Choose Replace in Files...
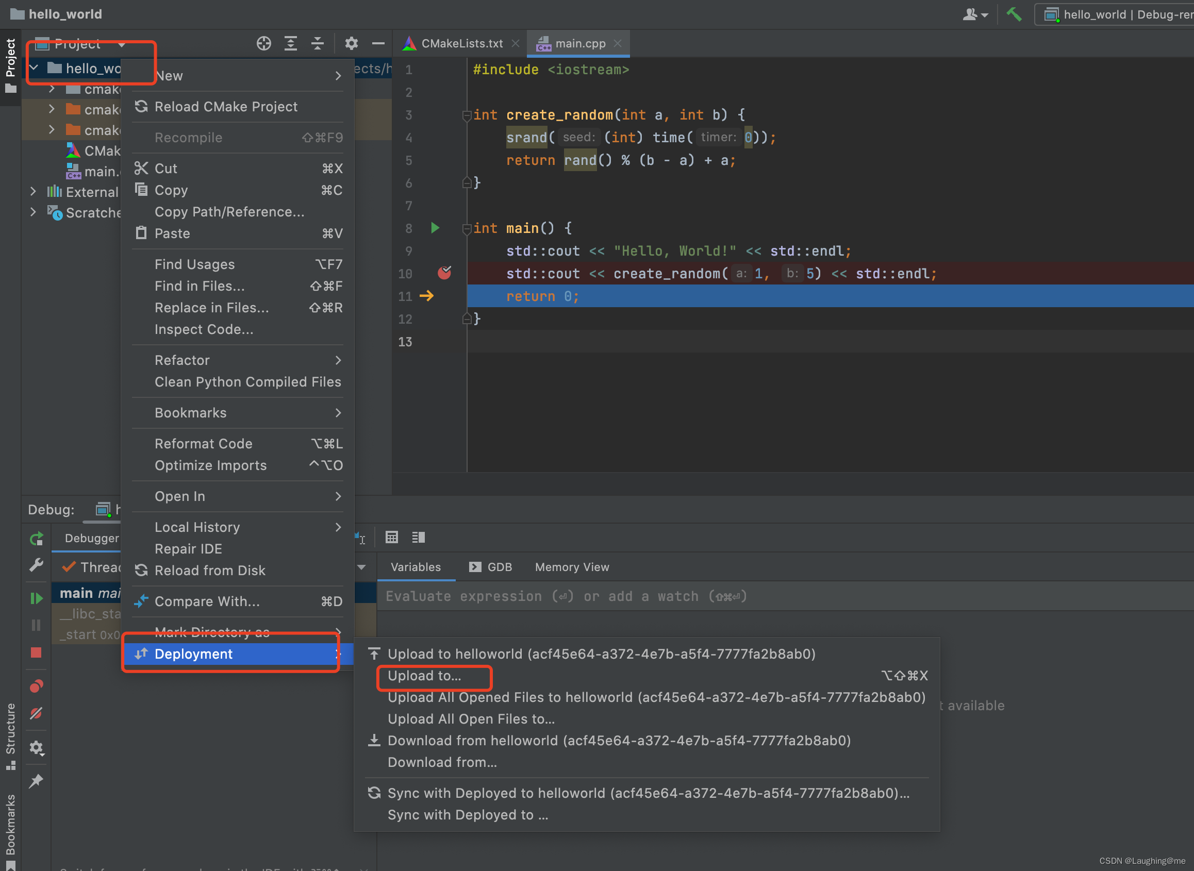Screen dimensions: 1194x871 [237, 307]
